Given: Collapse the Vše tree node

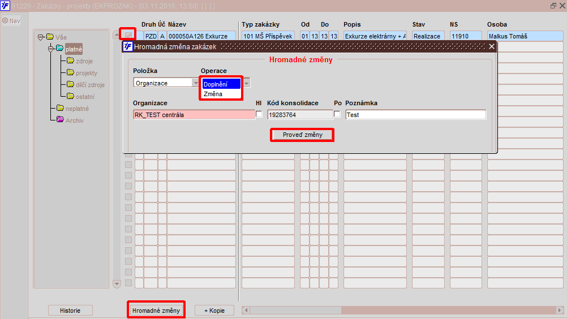Looking at the screenshot, I should tap(41, 37).
